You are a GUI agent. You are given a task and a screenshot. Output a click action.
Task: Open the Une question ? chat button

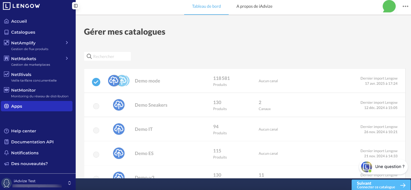tap(383, 167)
